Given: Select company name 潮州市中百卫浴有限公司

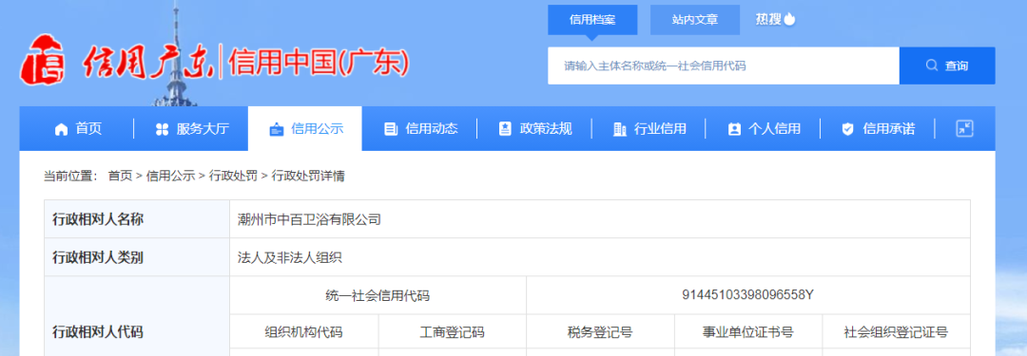Looking at the screenshot, I should tap(309, 219).
